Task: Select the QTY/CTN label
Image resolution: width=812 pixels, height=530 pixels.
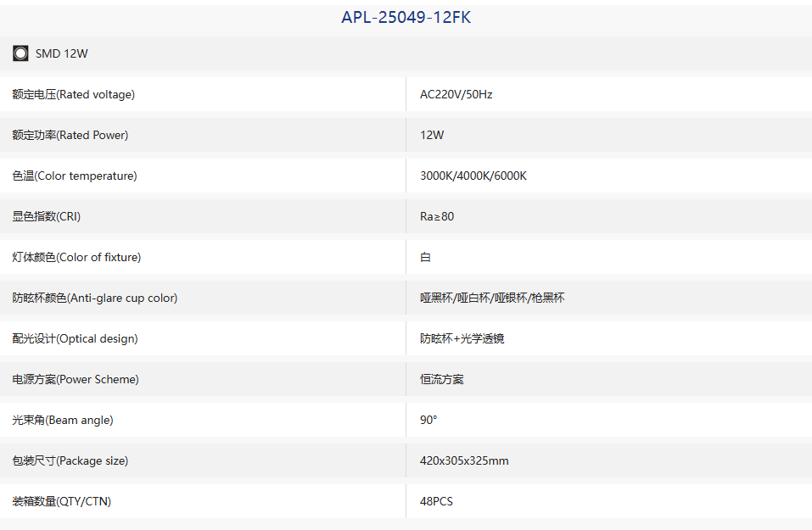Action: coord(62,501)
